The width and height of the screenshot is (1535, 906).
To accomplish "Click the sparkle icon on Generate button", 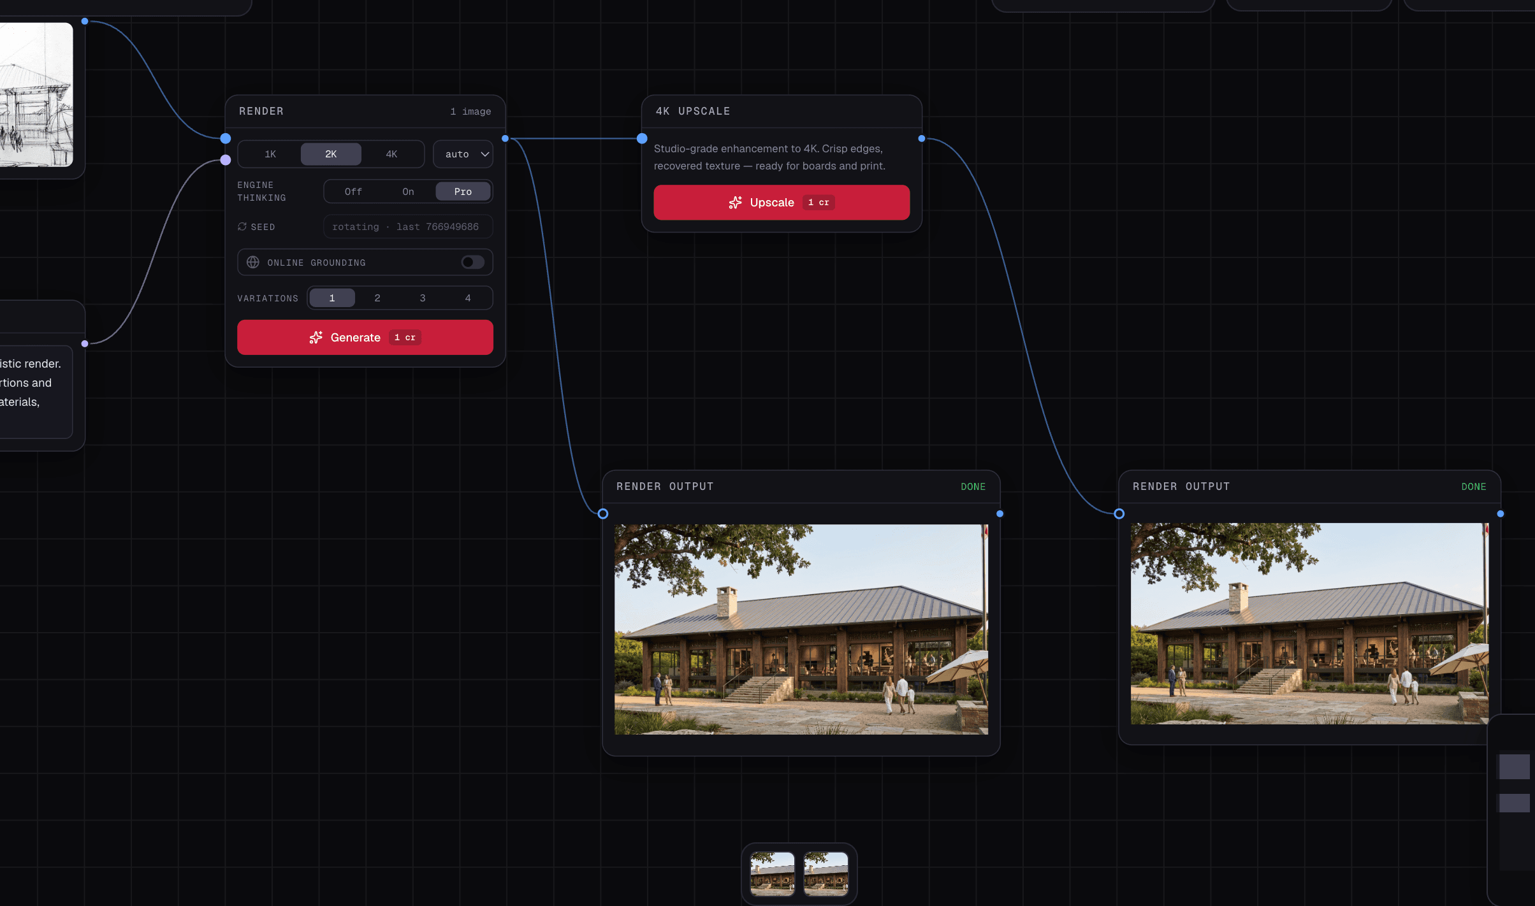I will pyautogui.click(x=316, y=338).
